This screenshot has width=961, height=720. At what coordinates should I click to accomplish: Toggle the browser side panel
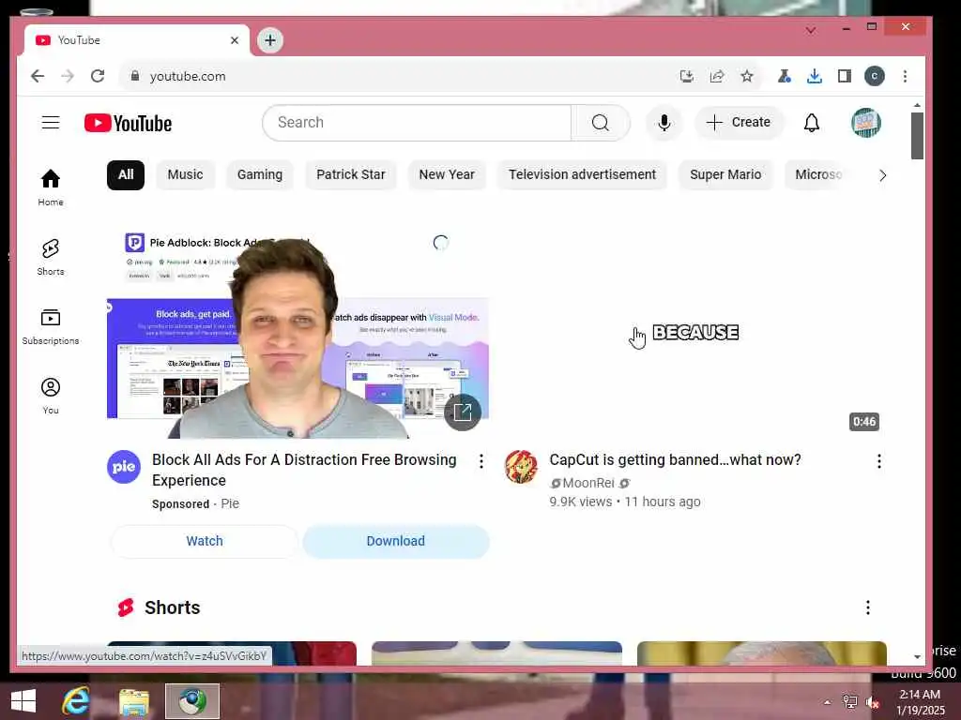click(845, 76)
